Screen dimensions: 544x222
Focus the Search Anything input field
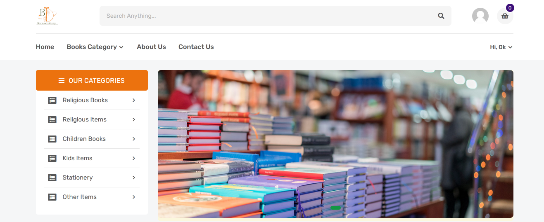268,16
